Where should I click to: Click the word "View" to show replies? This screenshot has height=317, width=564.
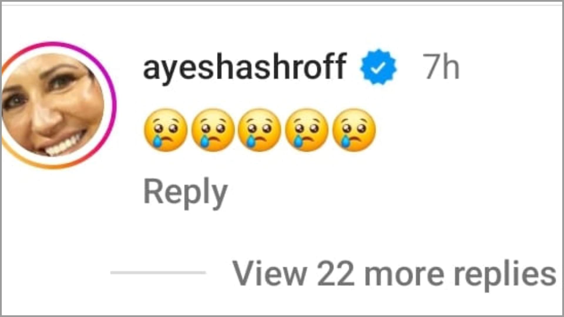[270, 274]
